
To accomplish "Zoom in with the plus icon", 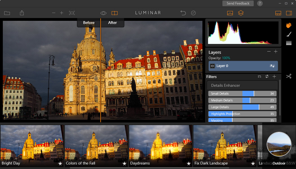I will coord(61,13).
